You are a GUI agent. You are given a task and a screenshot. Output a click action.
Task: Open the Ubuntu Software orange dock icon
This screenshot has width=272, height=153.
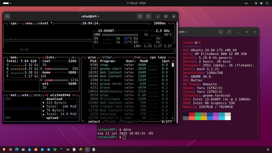[36, 149]
